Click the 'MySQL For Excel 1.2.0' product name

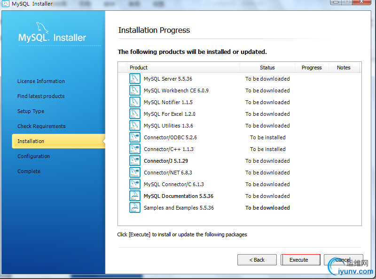170,114
